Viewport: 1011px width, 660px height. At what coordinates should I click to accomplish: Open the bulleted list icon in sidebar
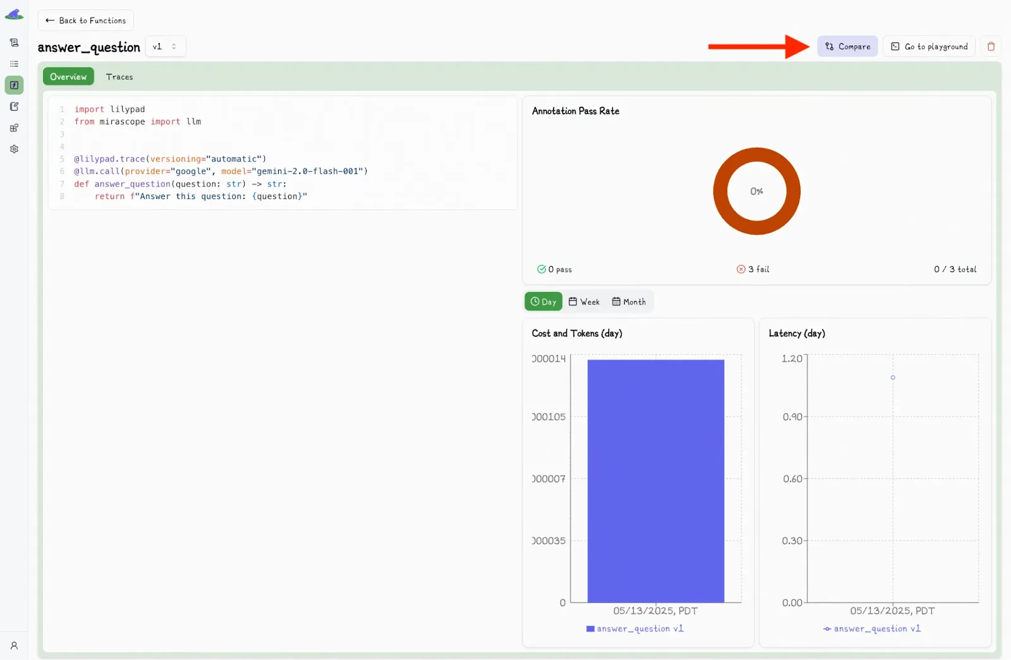tap(14, 64)
